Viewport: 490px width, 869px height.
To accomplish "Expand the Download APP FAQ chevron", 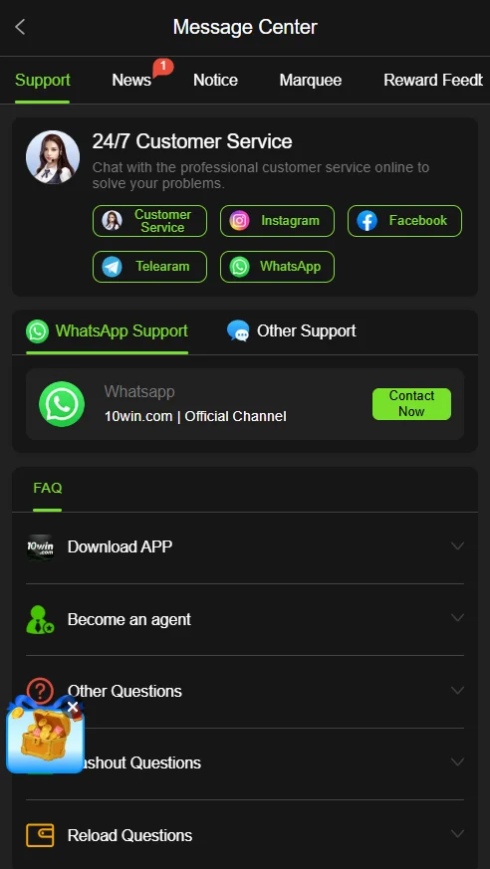I will (457, 545).
